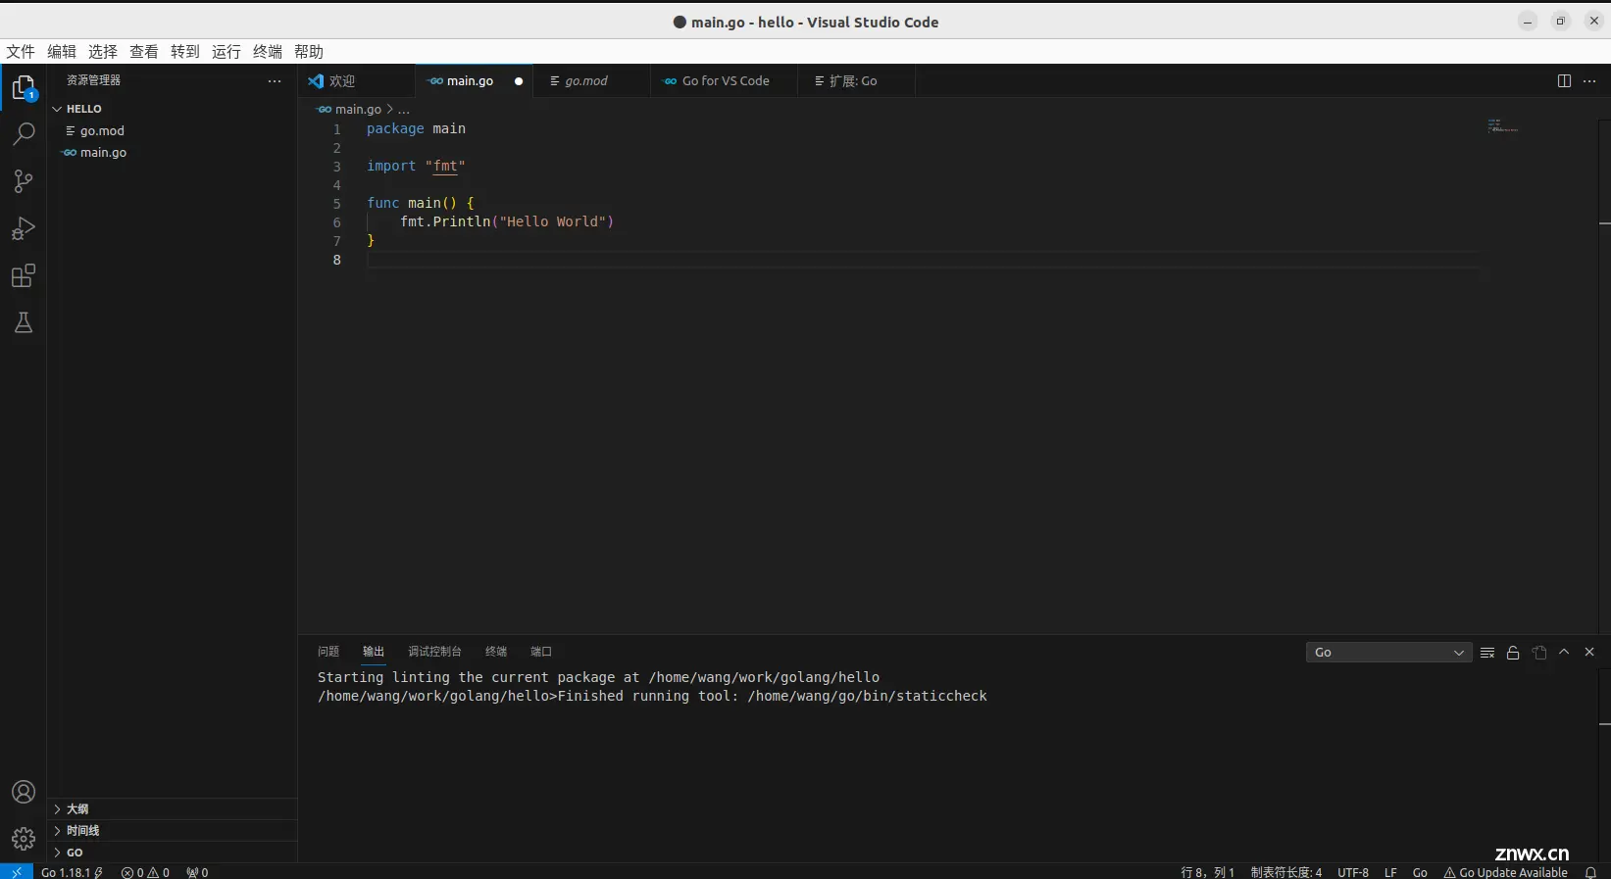1611x879 pixels.
Task: Open the 文件 menu
Action: pos(21,52)
